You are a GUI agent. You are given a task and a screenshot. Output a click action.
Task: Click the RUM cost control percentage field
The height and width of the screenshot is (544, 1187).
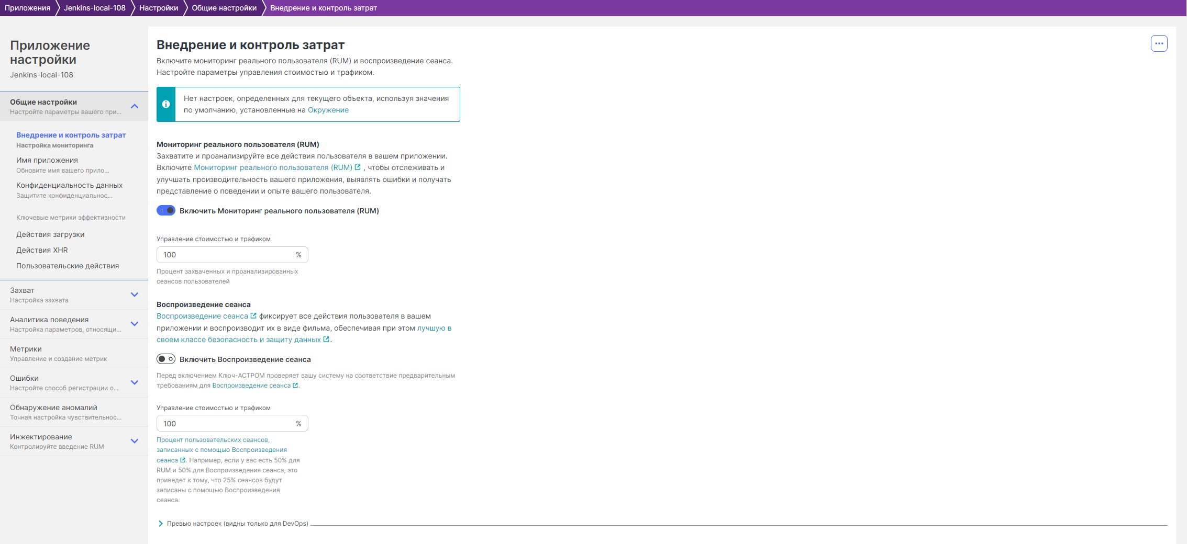226,255
